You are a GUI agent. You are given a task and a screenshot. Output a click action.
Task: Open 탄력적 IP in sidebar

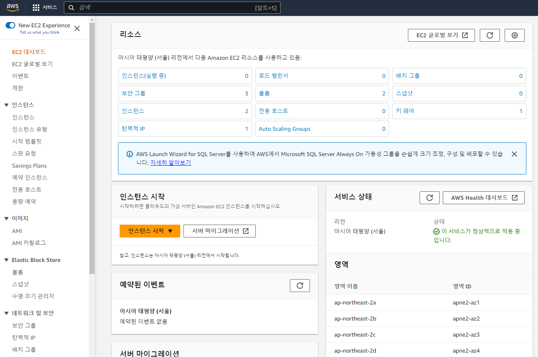pos(24,338)
